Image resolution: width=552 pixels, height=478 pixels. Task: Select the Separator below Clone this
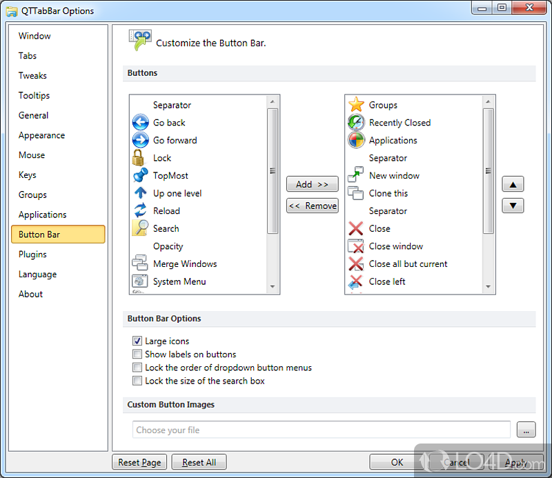(x=413, y=211)
